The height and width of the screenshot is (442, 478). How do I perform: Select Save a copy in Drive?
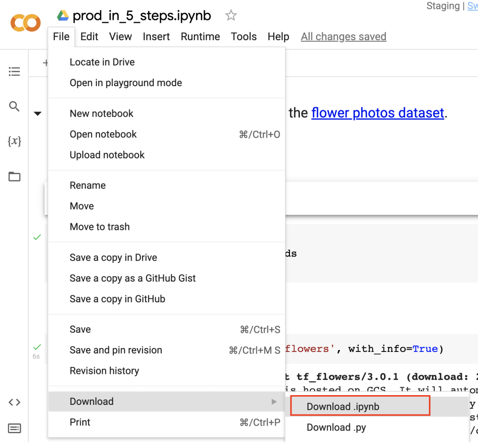[113, 258]
